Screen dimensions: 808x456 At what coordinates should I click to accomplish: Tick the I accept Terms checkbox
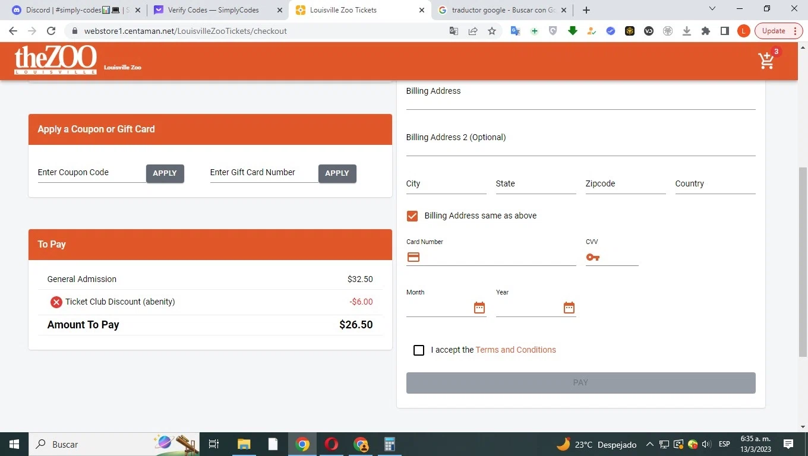[x=419, y=350]
